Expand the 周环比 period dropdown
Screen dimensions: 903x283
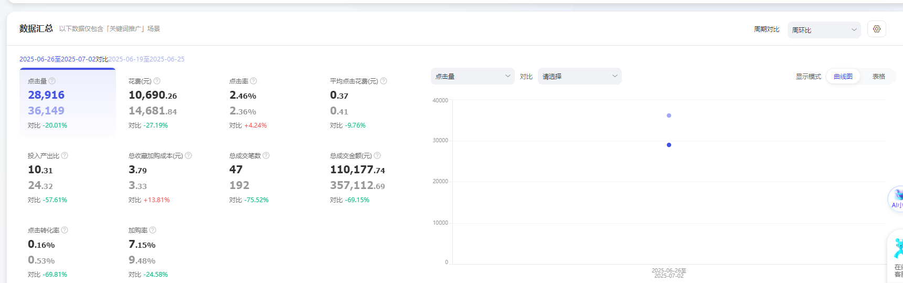point(823,30)
